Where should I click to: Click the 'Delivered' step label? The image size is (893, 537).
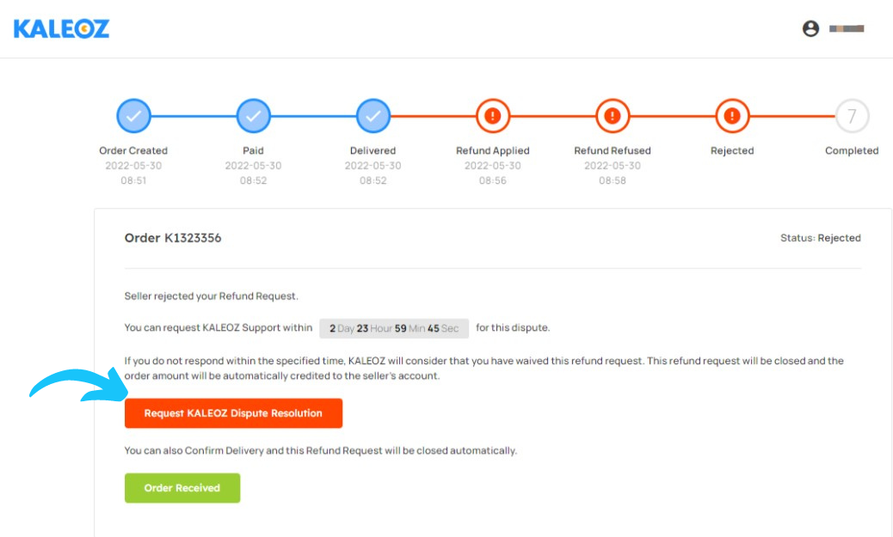(373, 150)
